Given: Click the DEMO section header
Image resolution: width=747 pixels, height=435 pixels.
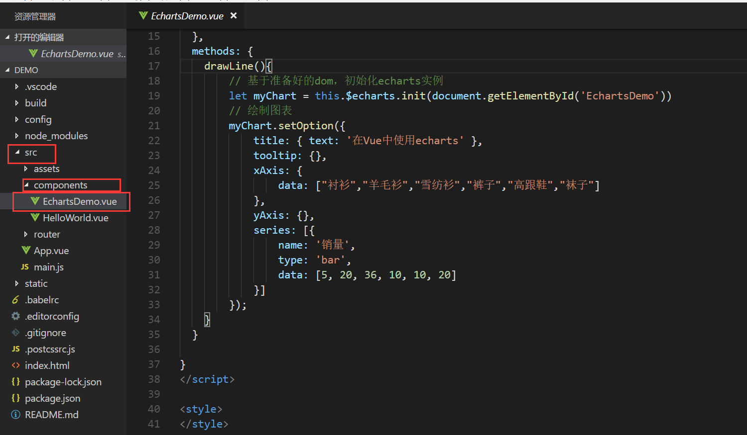Looking at the screenshot, I should click(x=63, y=70).
